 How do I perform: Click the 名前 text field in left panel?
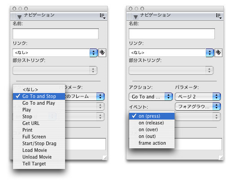[x=56, y=34]
